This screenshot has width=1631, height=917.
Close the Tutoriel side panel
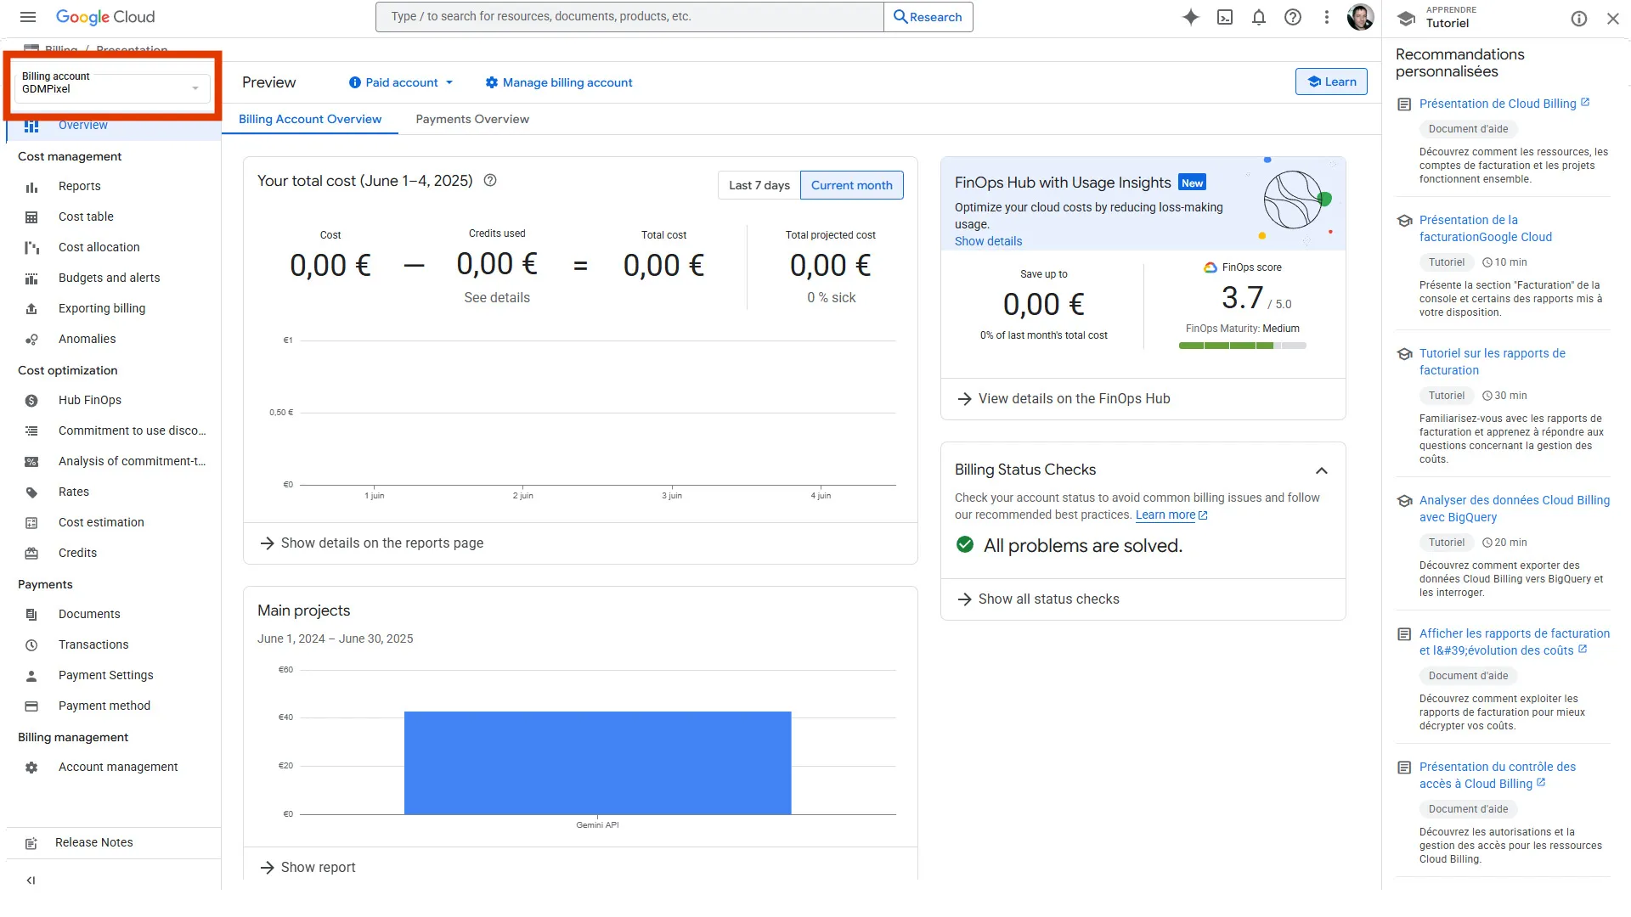coord(1613,19)
